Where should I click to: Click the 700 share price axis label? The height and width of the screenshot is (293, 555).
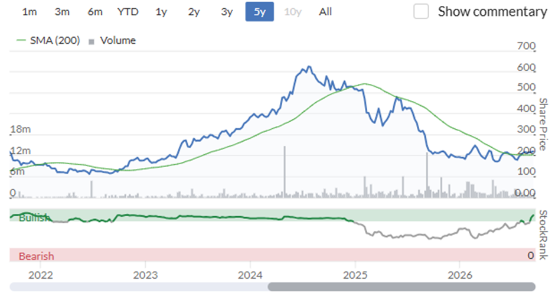526,46
